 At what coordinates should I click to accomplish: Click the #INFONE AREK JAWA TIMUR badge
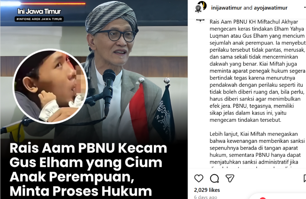pos(39,19)
